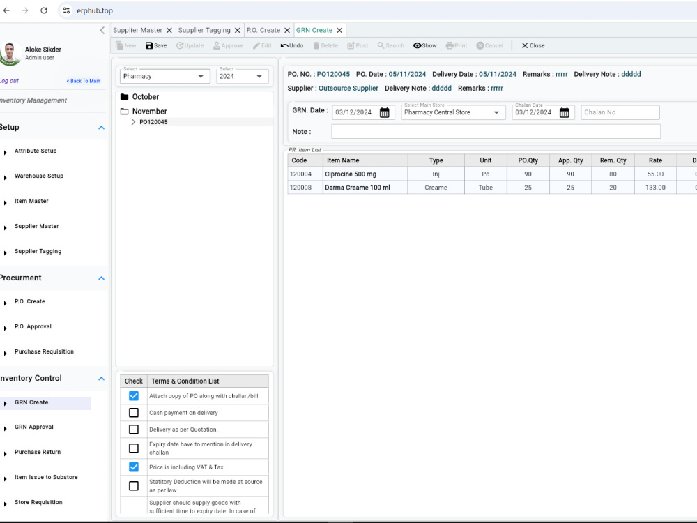
Task: Open the Chalan Date calendar picker
Action: [x=564, y=112]
